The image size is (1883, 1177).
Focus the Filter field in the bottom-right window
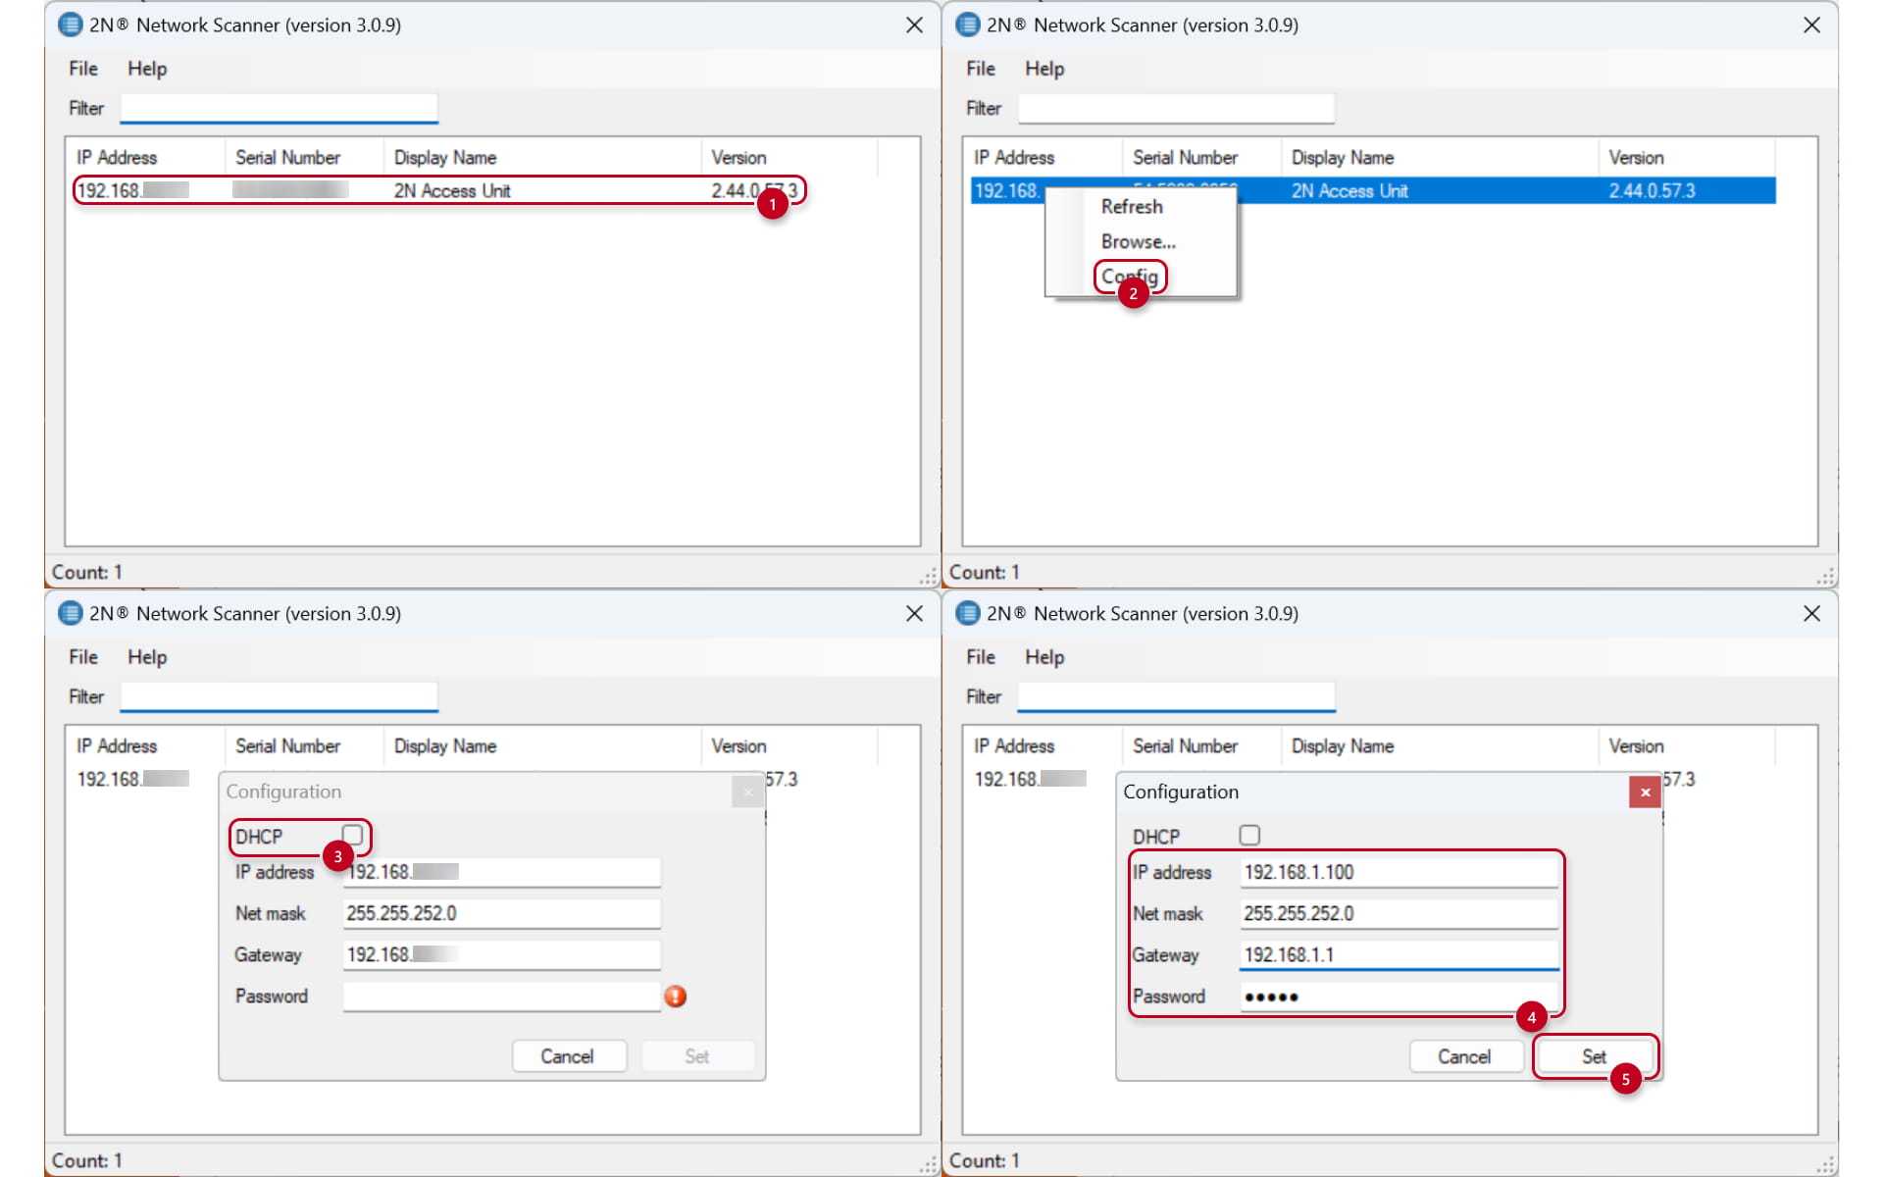pyautogui.click(x=1176, y=696)
